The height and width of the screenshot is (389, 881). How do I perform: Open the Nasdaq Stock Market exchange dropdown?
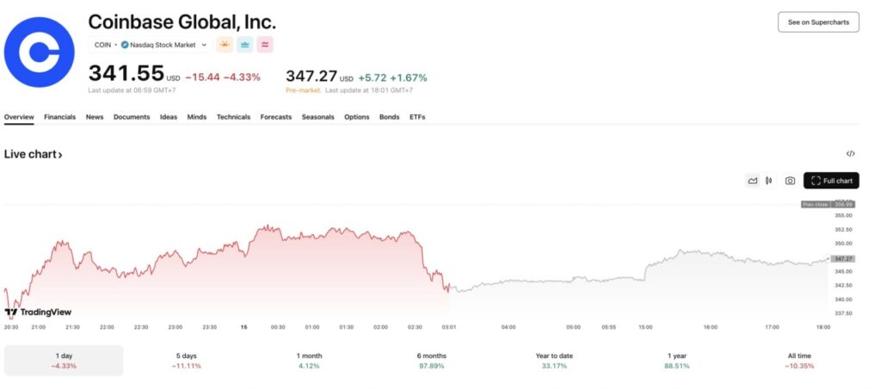(166, 45)
